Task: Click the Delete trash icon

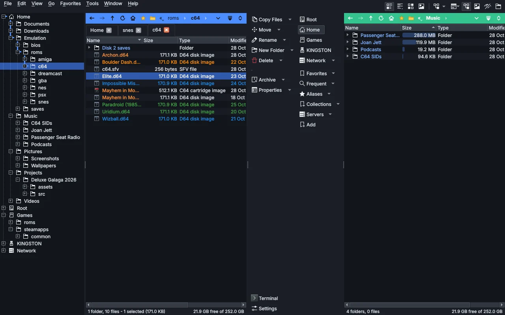Action: [x=254, y=60]
